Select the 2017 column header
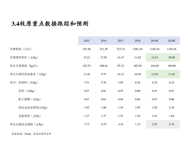188x141 pixels. tap(121, 41)
